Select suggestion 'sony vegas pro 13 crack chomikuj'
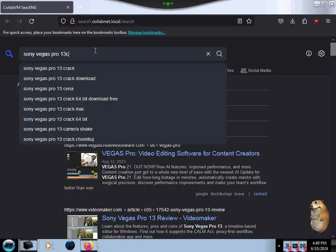The width and height of the screenshot is (336, 252). (x=123, y=139)
